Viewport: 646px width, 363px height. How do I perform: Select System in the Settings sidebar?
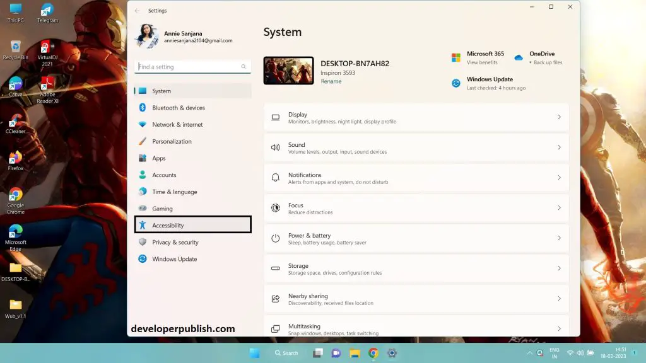click(193, 91)
